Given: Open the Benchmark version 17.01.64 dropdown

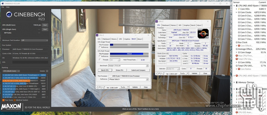Looking at the screenshot, I should [128, 66].
